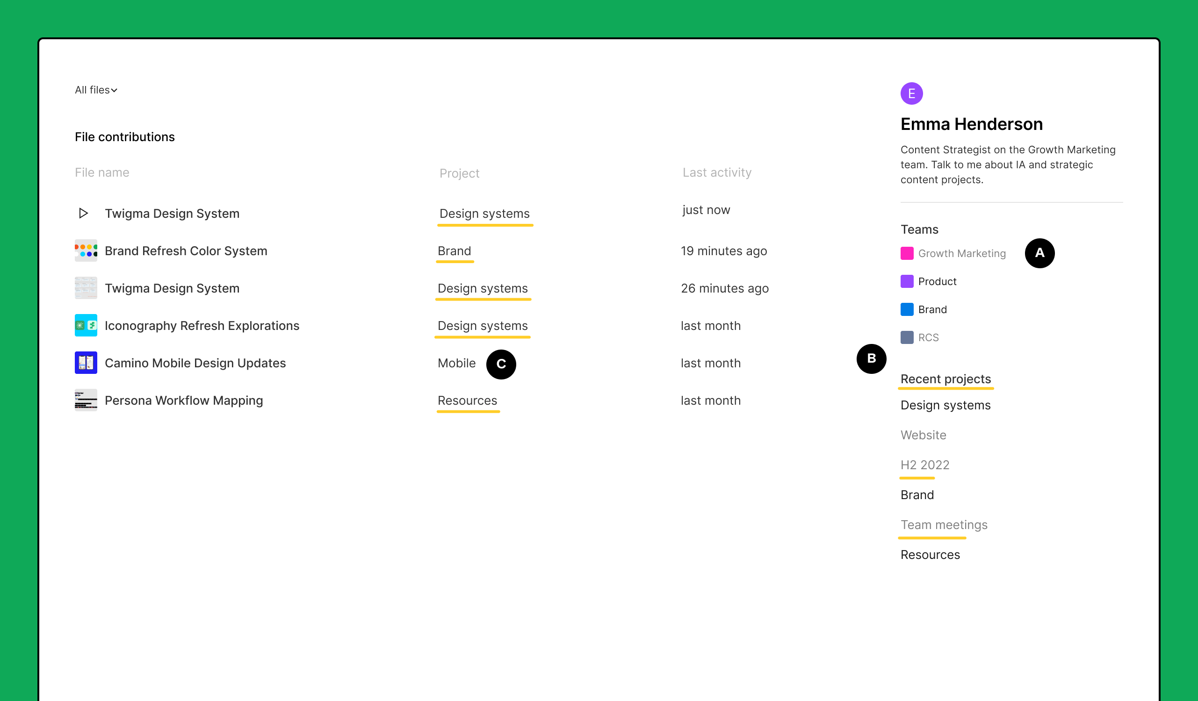Open the Persona Workflow Mapping thumbnail
The image size is (1198, 701).
[86, 401]
